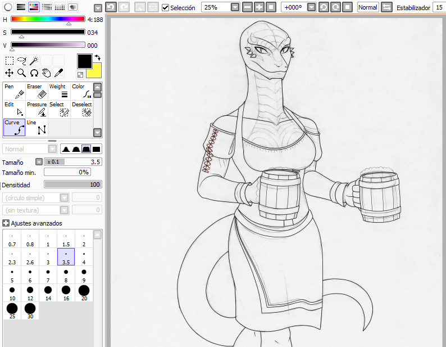Swap foreground and background colors
This screenshot has width=446, height=347.
[98, 57]
